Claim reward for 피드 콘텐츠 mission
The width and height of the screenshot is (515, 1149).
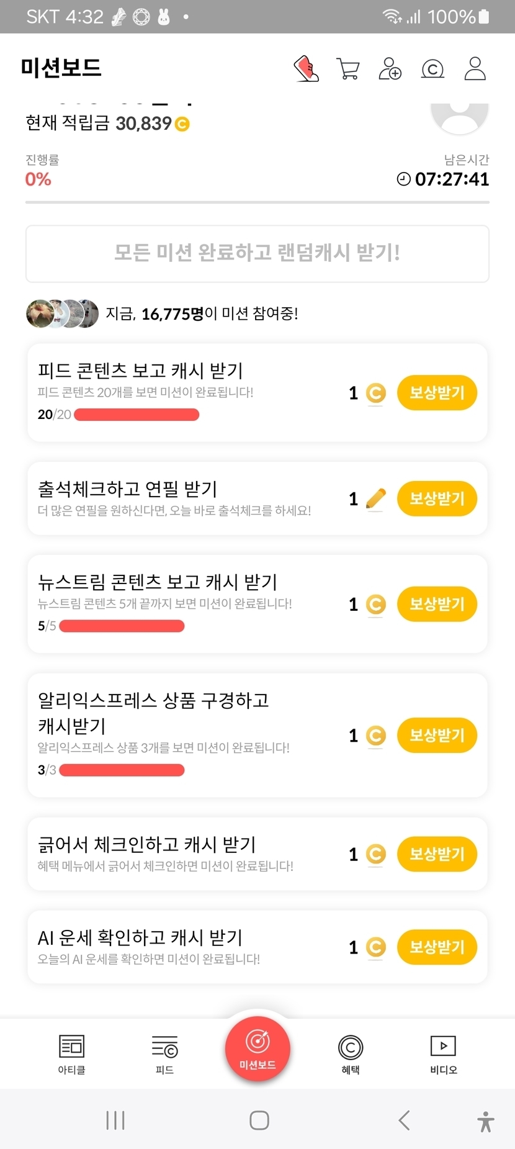tap(437, 393)
